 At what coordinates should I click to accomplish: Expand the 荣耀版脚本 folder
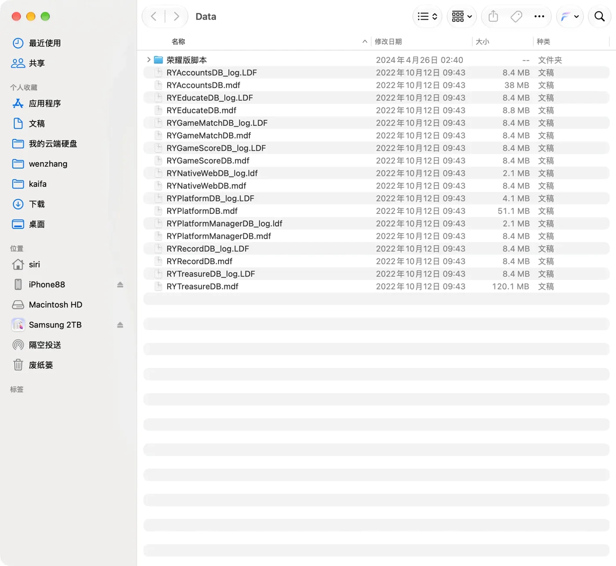tap(149, 59)
